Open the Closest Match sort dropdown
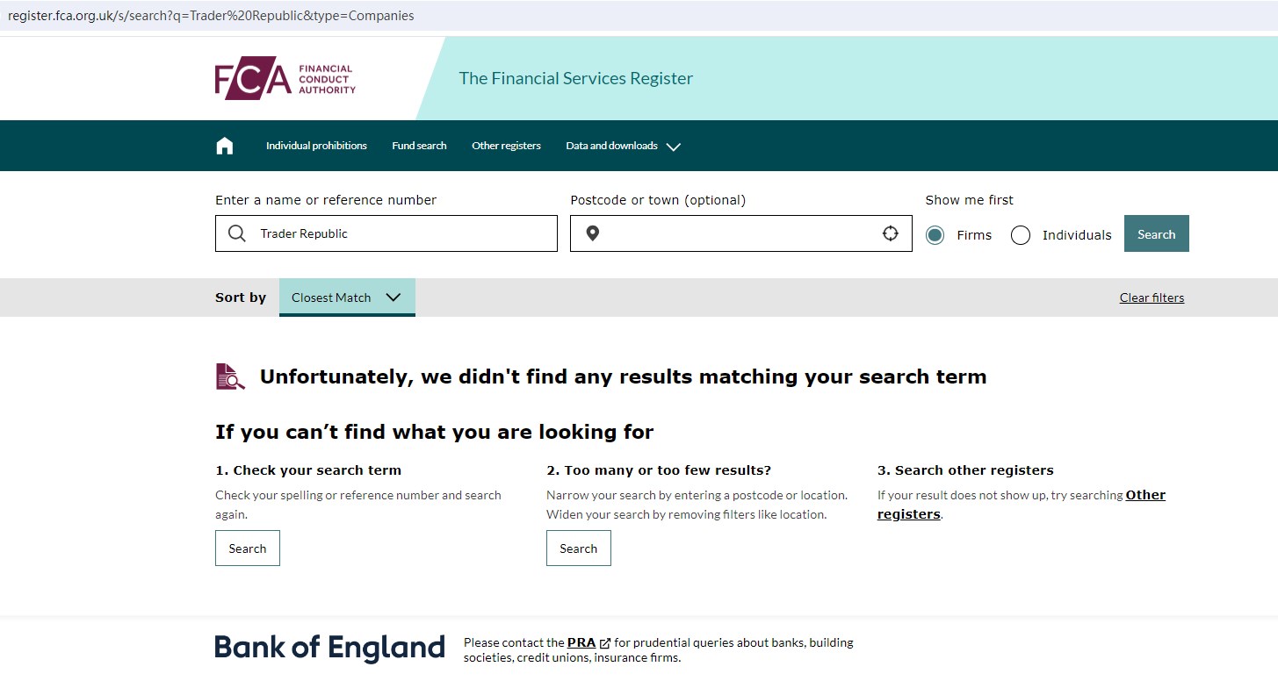Image resolution: width=1278 pixels, height=681 pixels. click(346, 297)
